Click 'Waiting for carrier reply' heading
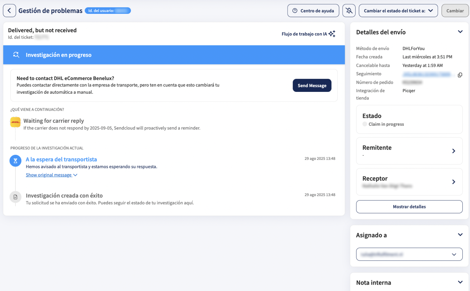The image size is (470, 291). 54,121
